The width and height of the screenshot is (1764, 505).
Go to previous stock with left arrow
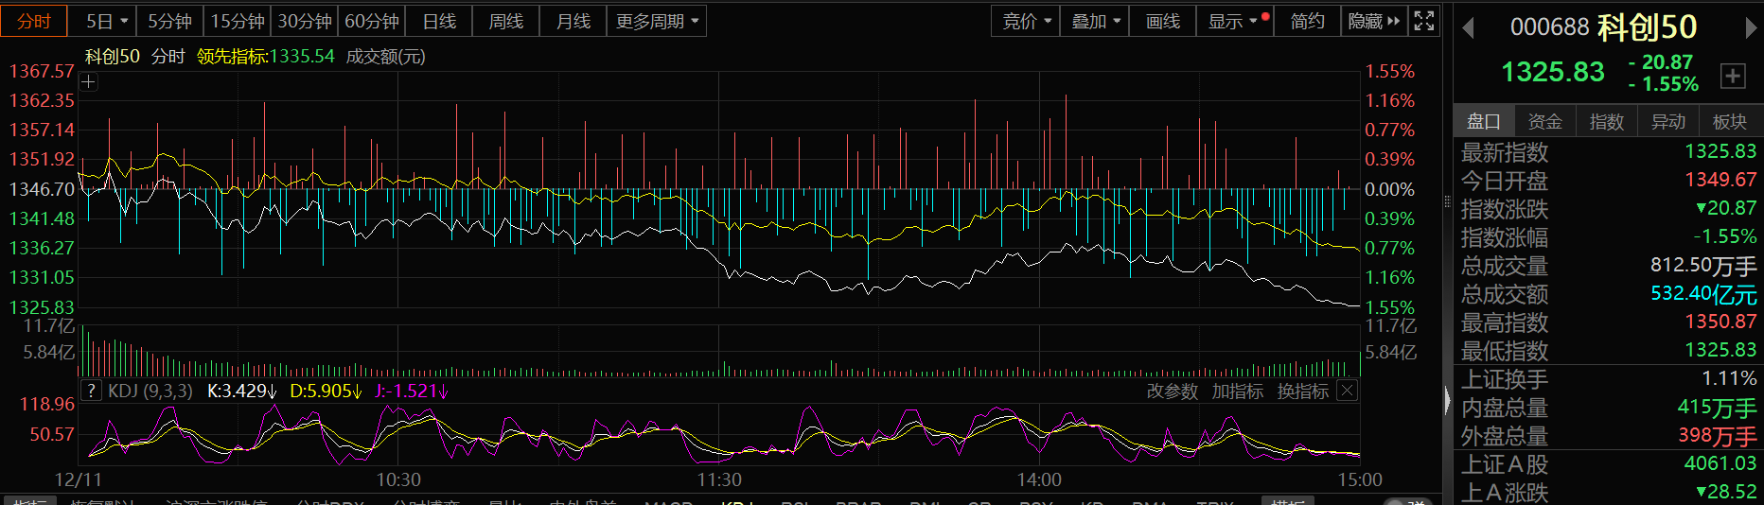tap(1468, 28)
